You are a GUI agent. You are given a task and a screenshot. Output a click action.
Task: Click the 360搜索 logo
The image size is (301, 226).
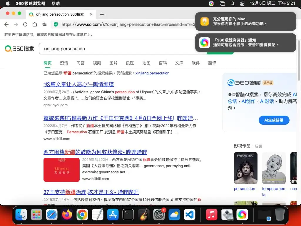pyautogui.click(x=19, y=49)
